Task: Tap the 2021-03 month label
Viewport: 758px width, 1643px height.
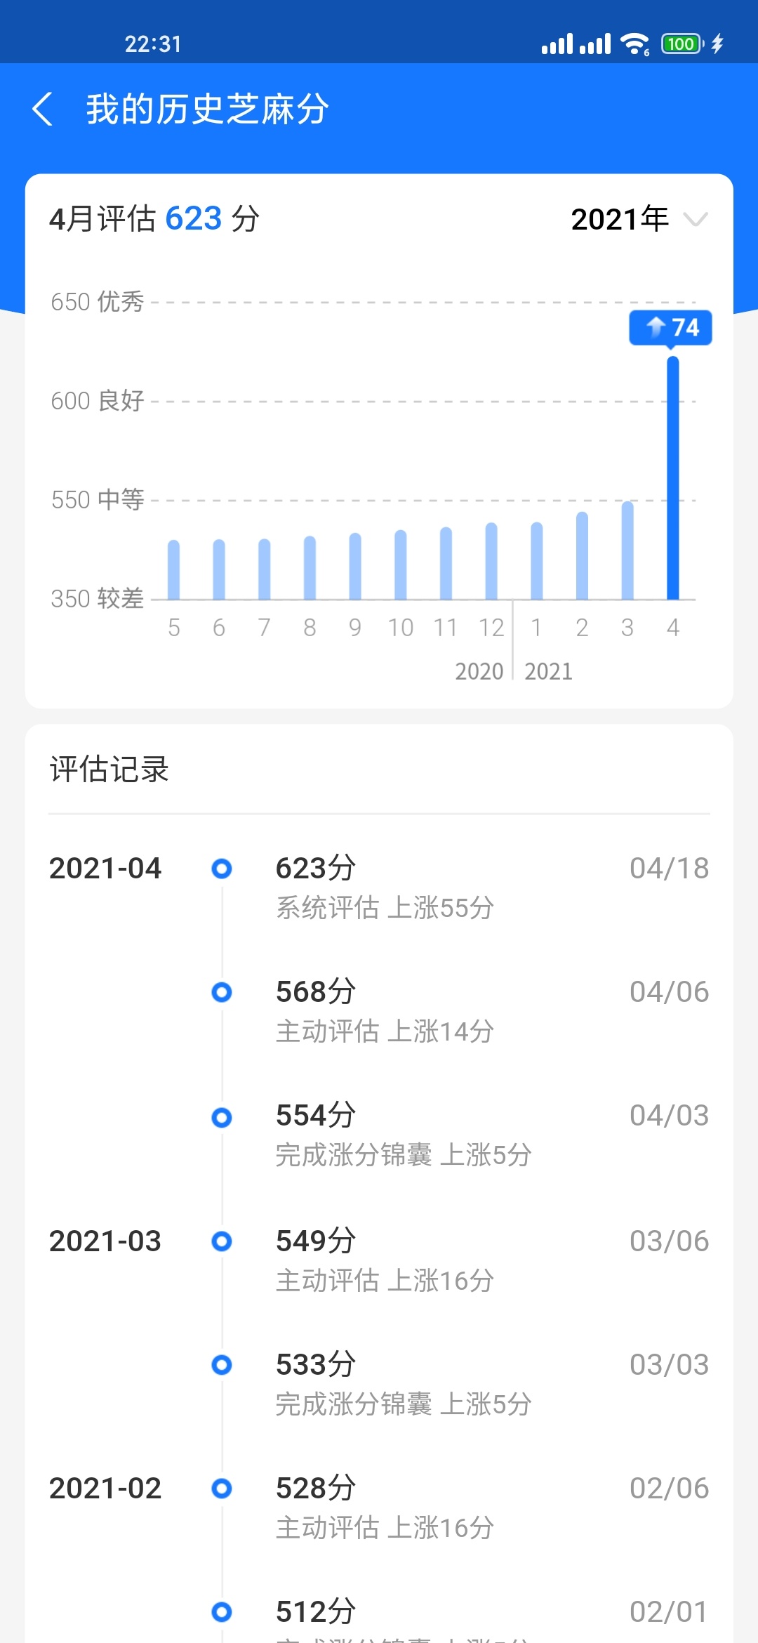Action: [x=105, y=1241]
